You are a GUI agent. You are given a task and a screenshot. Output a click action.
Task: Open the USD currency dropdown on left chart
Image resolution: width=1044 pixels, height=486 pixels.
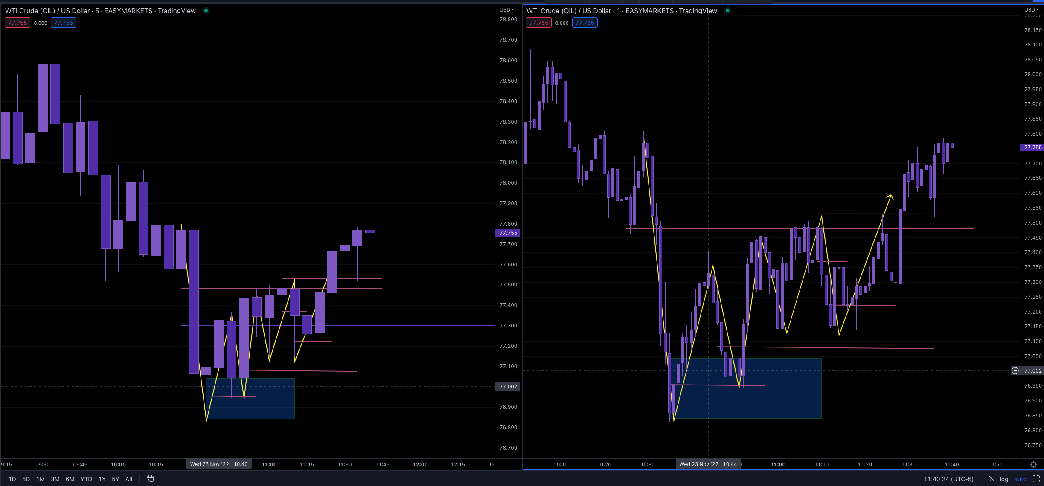[x=505, y=9]
